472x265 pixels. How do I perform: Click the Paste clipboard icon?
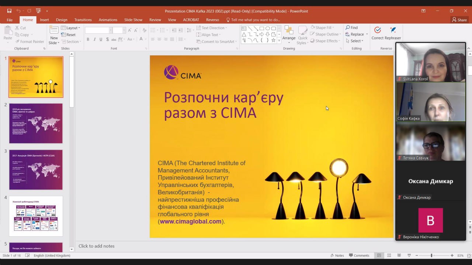click(8, 31)
